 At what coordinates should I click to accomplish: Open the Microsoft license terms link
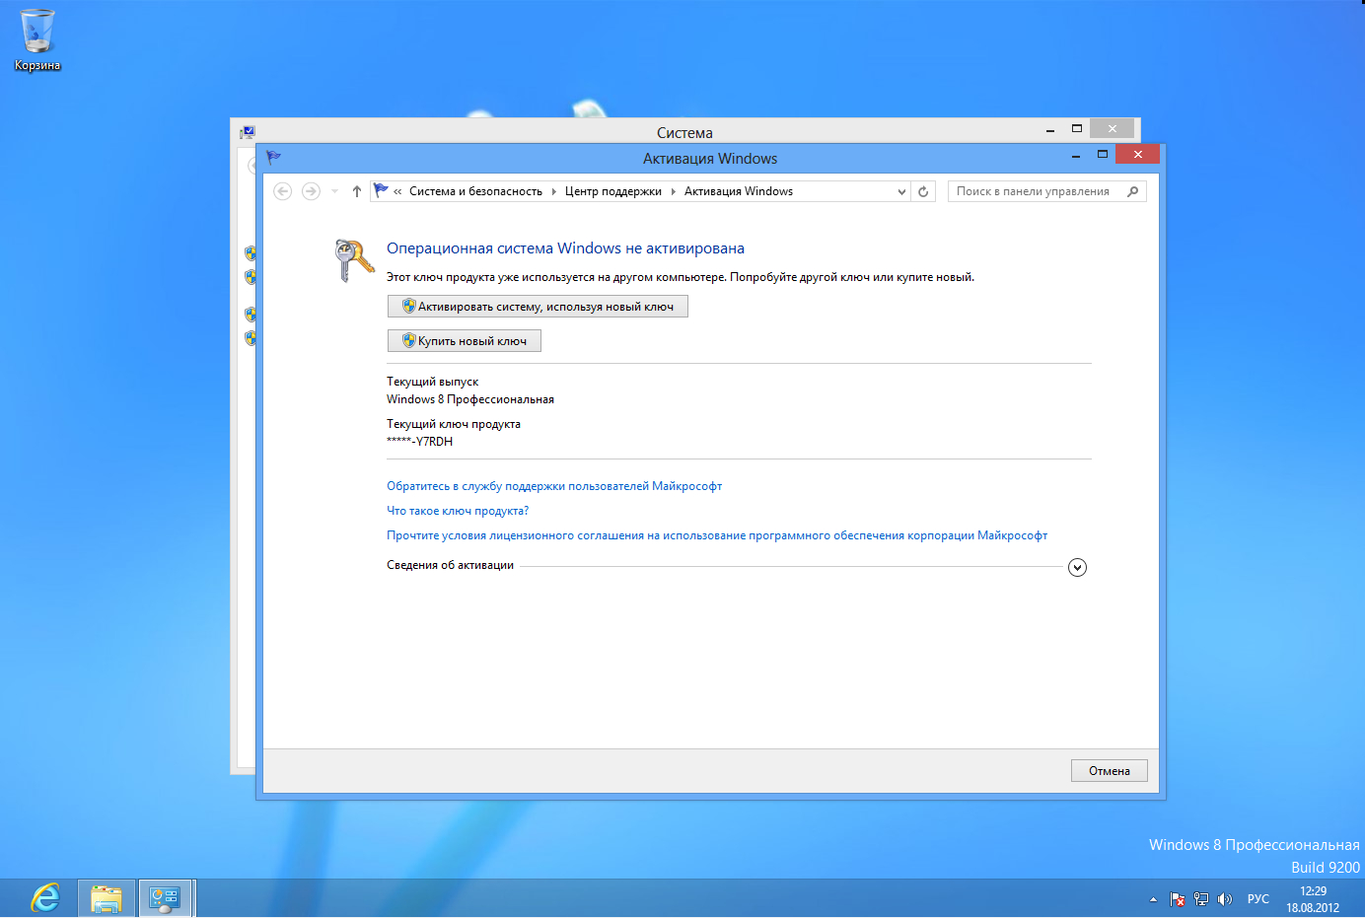(x=717, y=535)
